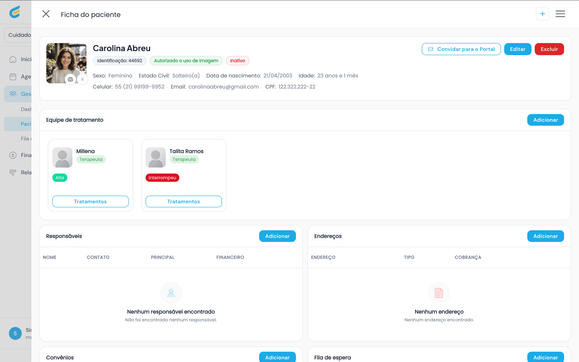The image size is (579, 362).
Task: Open the Início home icon in sidebar
Action: [13, 59]
